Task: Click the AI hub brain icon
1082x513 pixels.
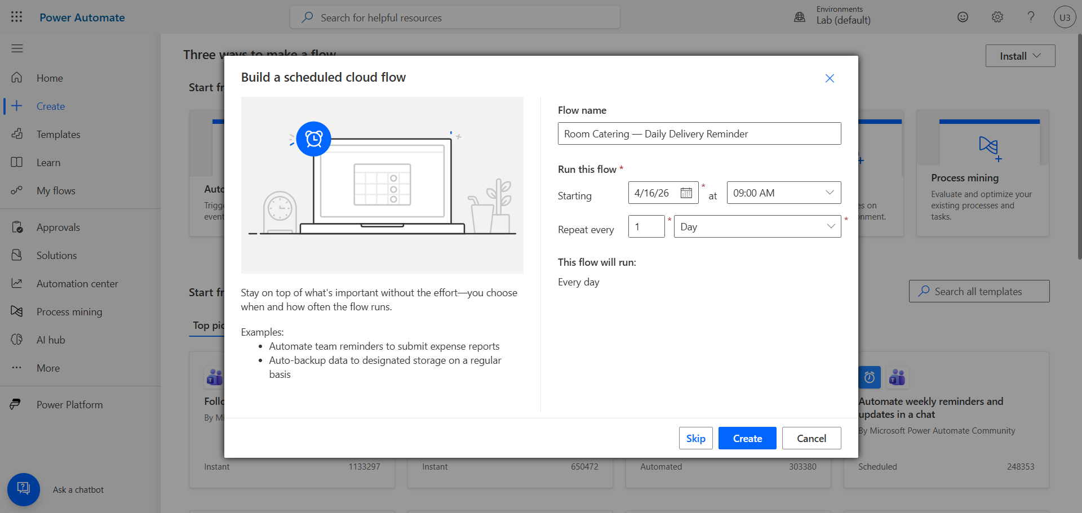Action: coord(17,340)
